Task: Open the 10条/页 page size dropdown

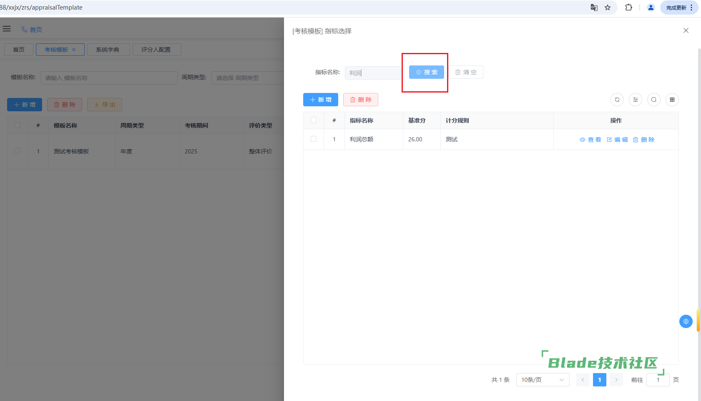Action: 543,380
